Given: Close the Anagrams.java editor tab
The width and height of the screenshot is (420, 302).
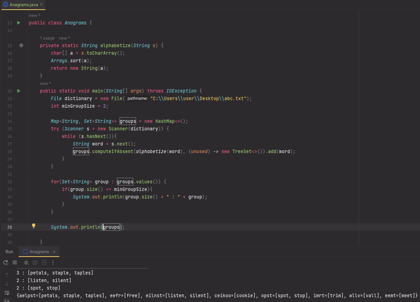Looking at the screenshot, I should click(41, 5).
